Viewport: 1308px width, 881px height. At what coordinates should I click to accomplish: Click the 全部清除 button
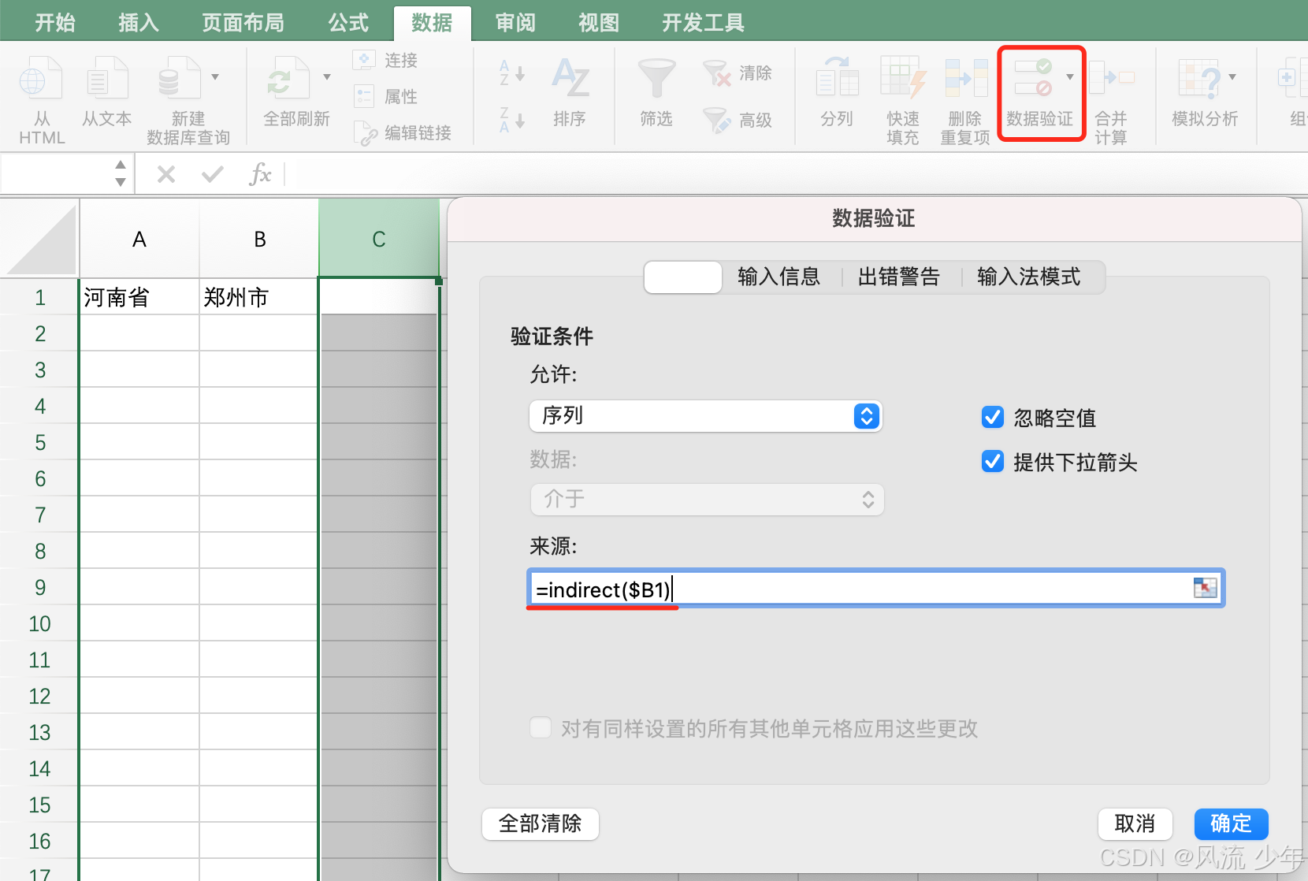tap(541, 824)
